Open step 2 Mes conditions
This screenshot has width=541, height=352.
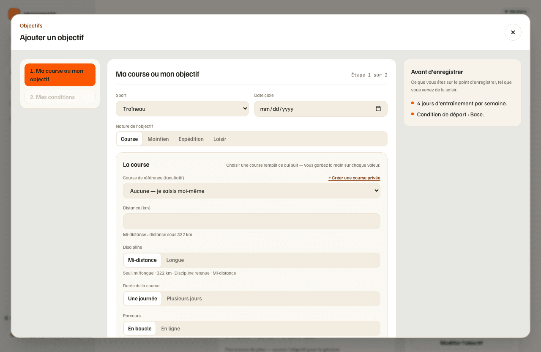[x=60, y=97]
